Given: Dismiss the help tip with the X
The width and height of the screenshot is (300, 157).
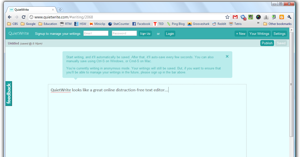Looking at the screenshot, I should 227,56.
